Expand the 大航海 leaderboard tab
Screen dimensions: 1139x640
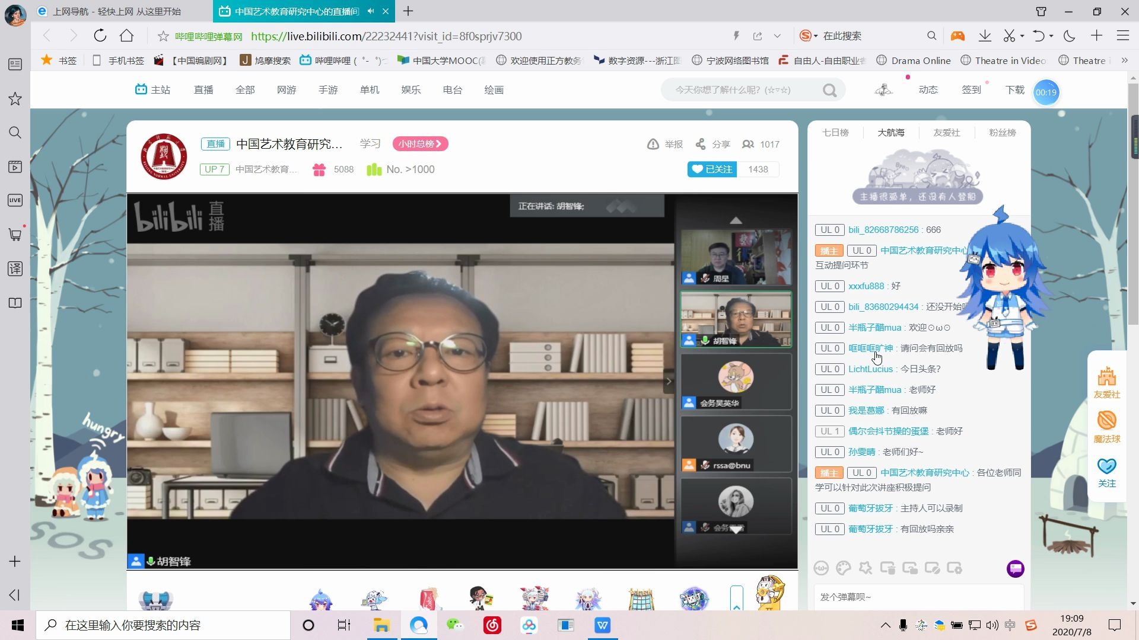pos(891,132)
